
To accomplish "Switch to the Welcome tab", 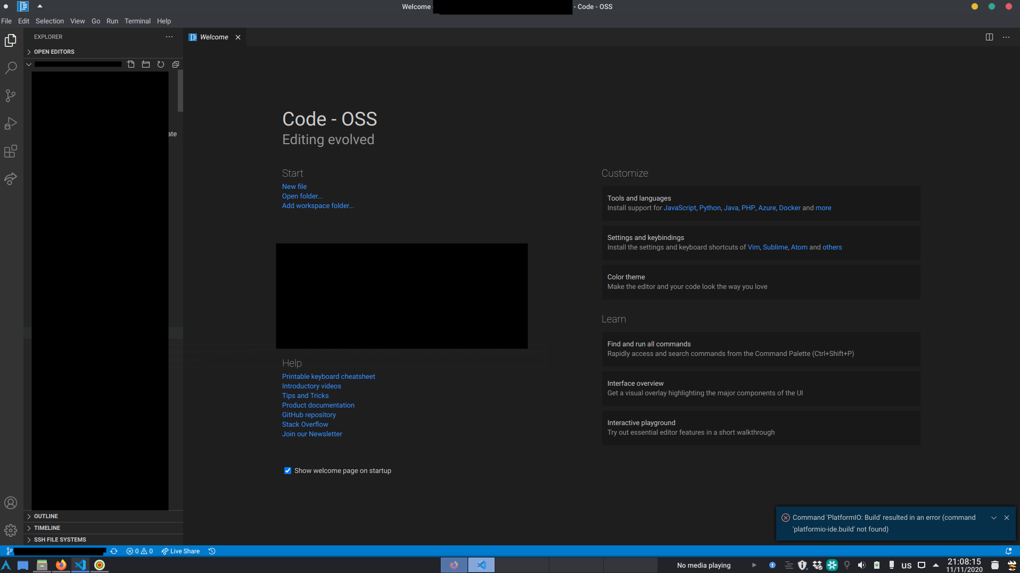I will point(214,37).
